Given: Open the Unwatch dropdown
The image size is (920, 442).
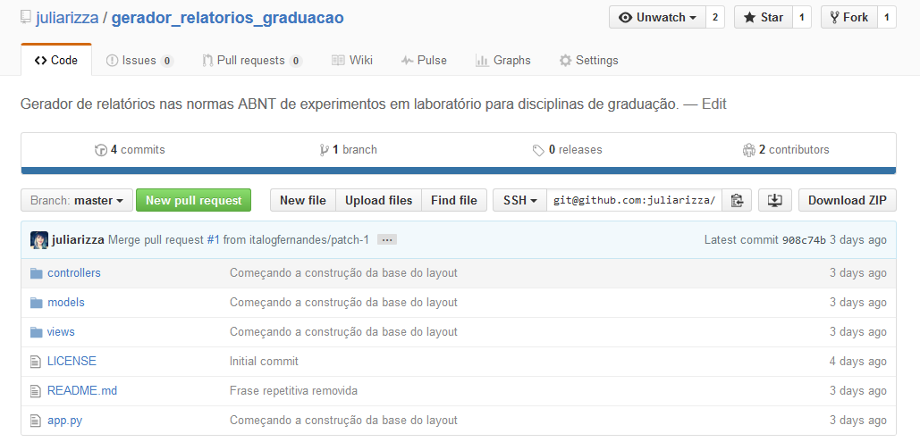Looking at the screenshot, I should click(657, 18).
